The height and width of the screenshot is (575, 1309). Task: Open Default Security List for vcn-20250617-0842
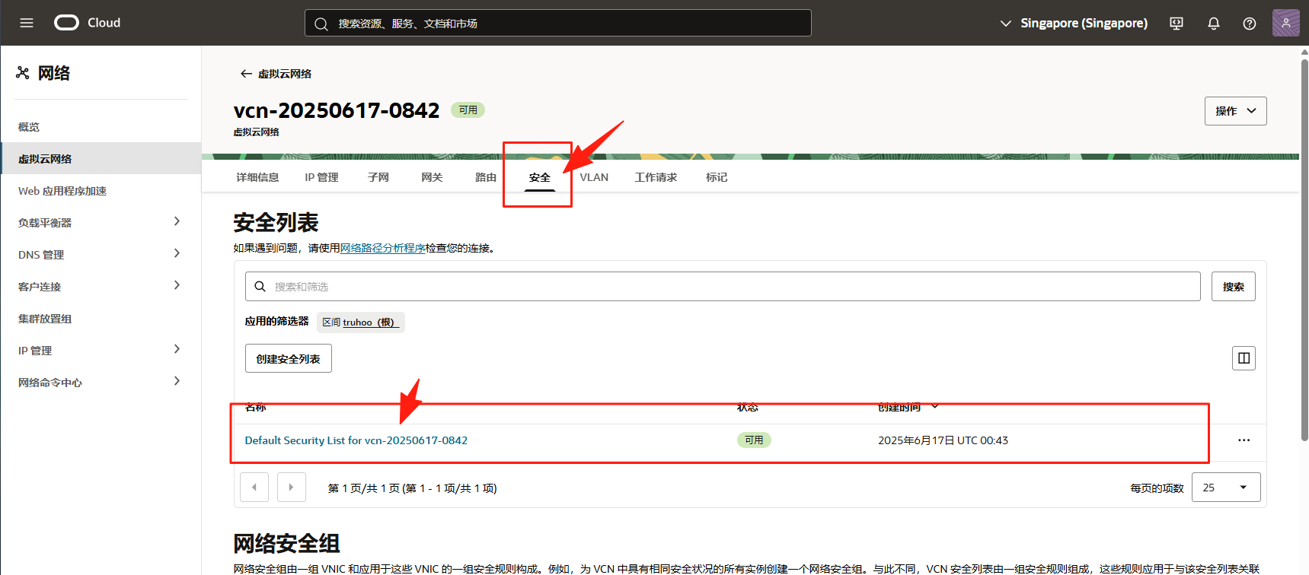[356, 440]
